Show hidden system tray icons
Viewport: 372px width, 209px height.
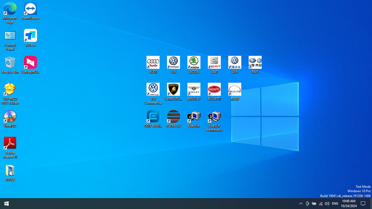[301, 203]
